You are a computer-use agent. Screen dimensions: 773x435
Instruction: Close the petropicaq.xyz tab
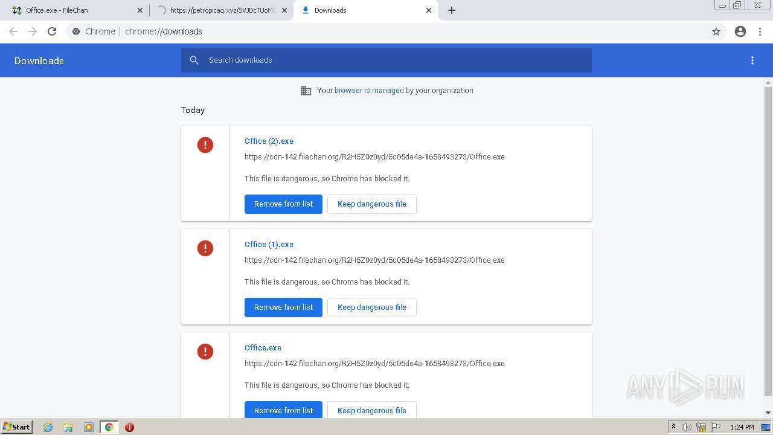pos(284,10)
